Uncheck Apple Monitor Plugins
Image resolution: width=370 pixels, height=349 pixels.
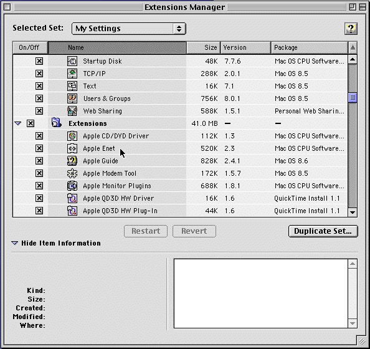[x=39, y=186]
